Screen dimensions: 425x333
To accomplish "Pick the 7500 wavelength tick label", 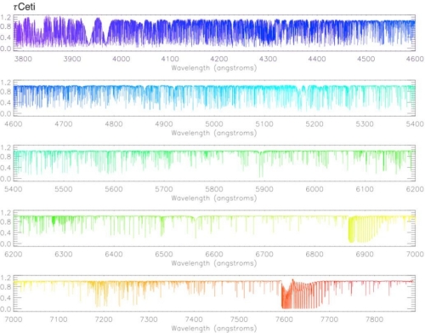I will [x=239, y=319].
